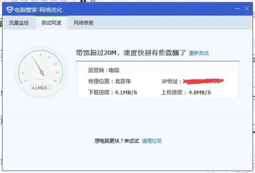Open the 网络修复 tab
This screenshot has height=173, width=255.
83,23
